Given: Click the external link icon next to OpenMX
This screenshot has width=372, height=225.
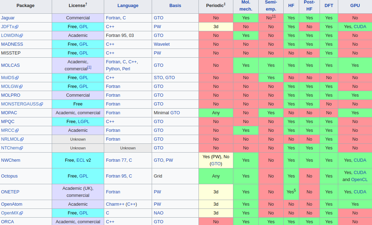Looking at the screenshot, I should 21,213.
